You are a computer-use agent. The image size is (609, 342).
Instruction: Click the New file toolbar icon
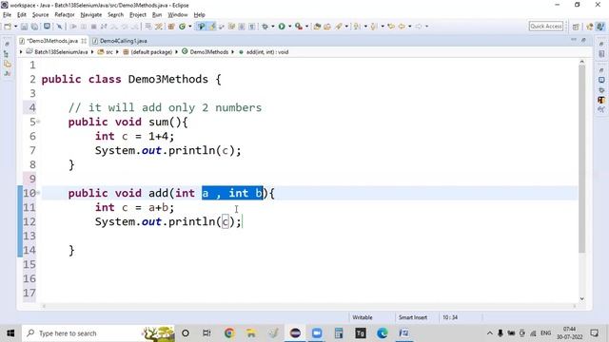point(7,27)
